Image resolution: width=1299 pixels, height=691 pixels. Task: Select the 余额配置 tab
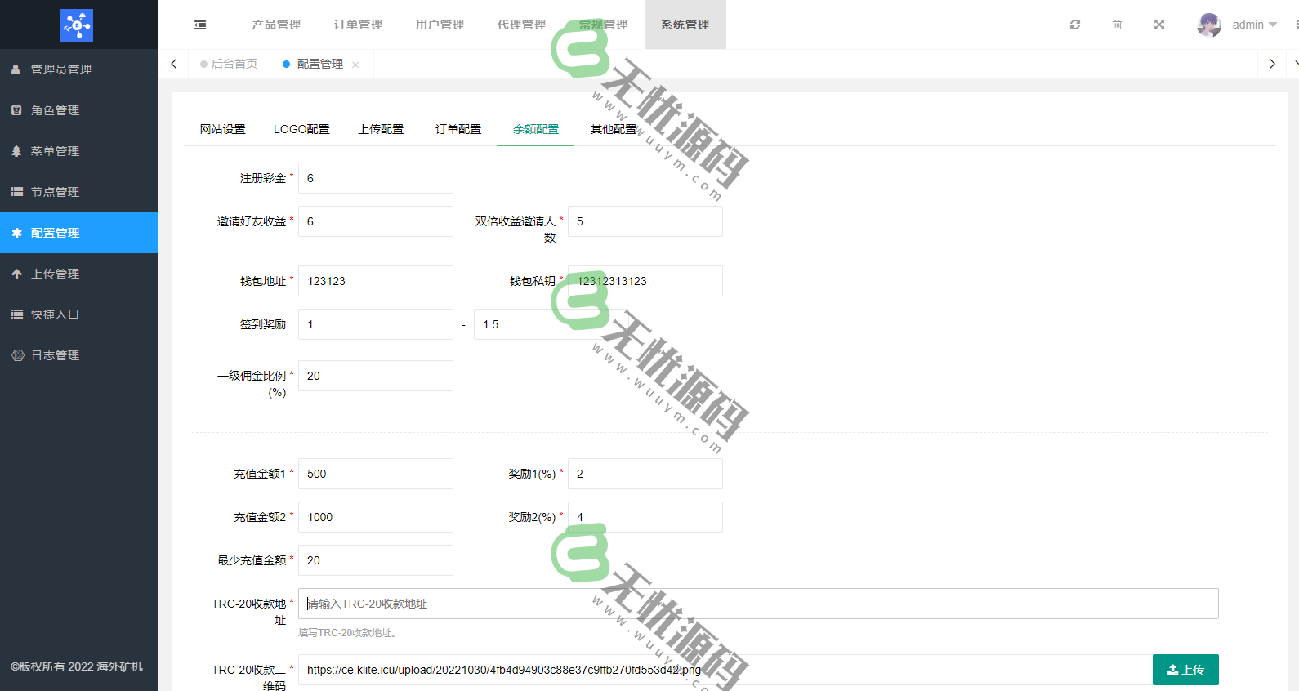[536, 129]
